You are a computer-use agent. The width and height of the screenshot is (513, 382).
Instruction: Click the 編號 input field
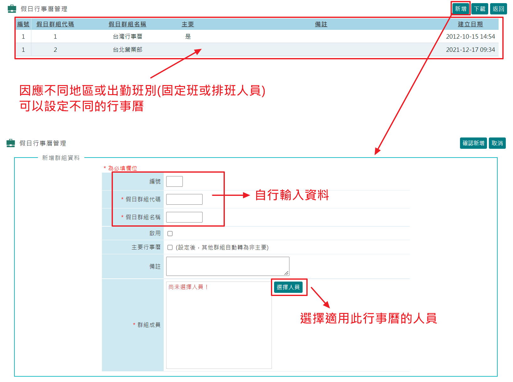point(174,181)
